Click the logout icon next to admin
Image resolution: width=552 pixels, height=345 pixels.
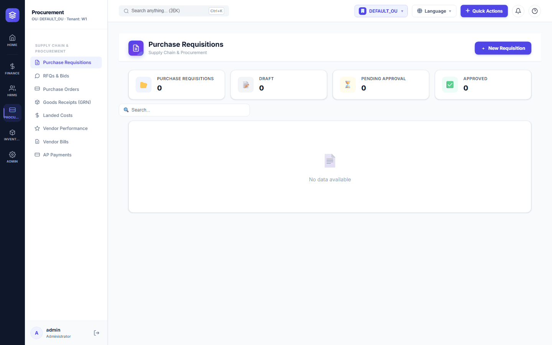[97, 333]
